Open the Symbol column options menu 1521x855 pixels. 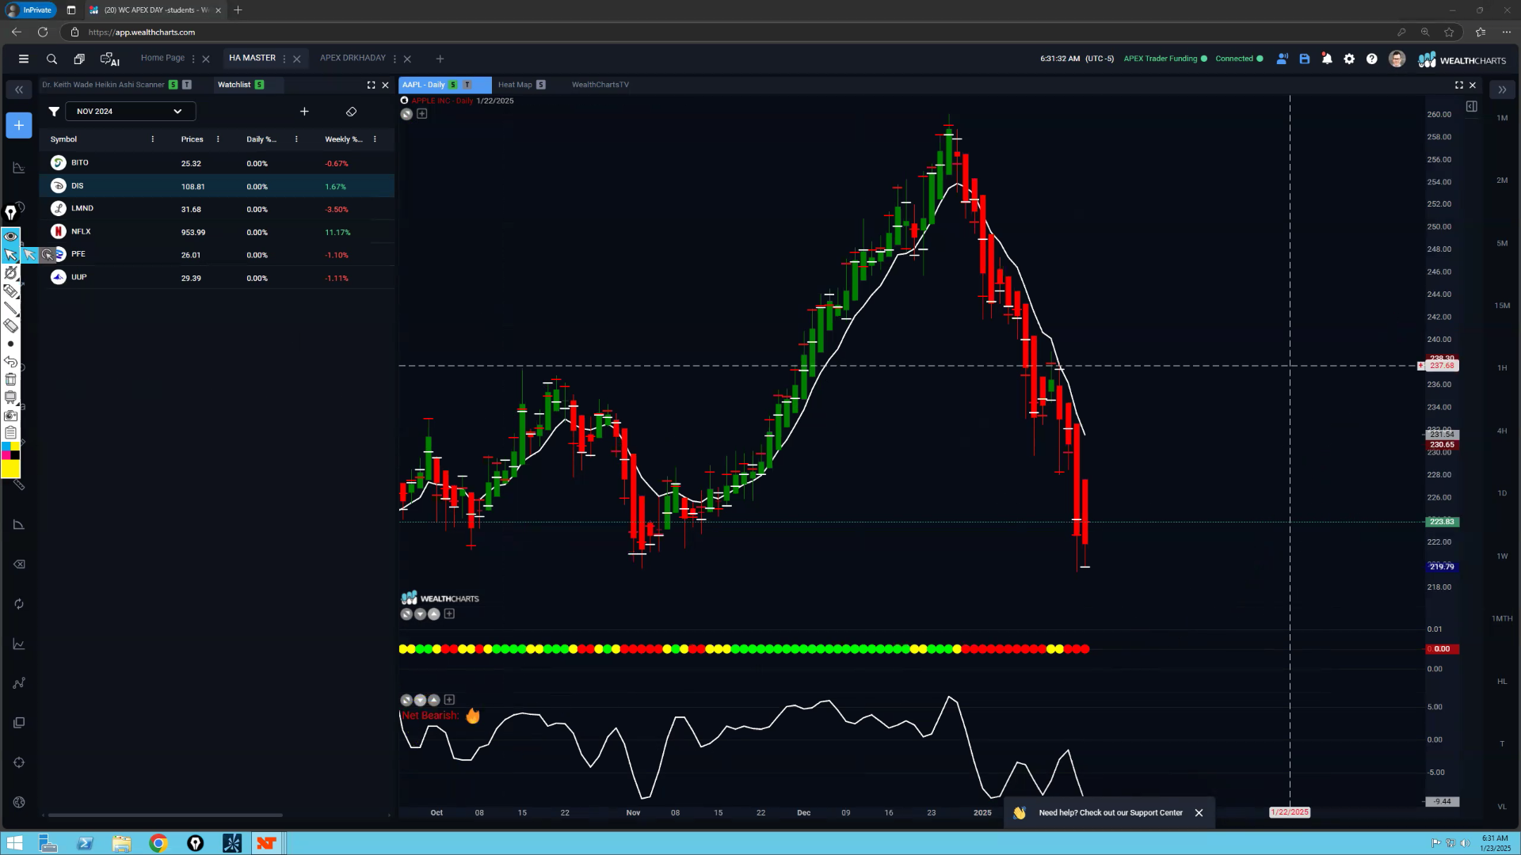click(x=153, y=139)
